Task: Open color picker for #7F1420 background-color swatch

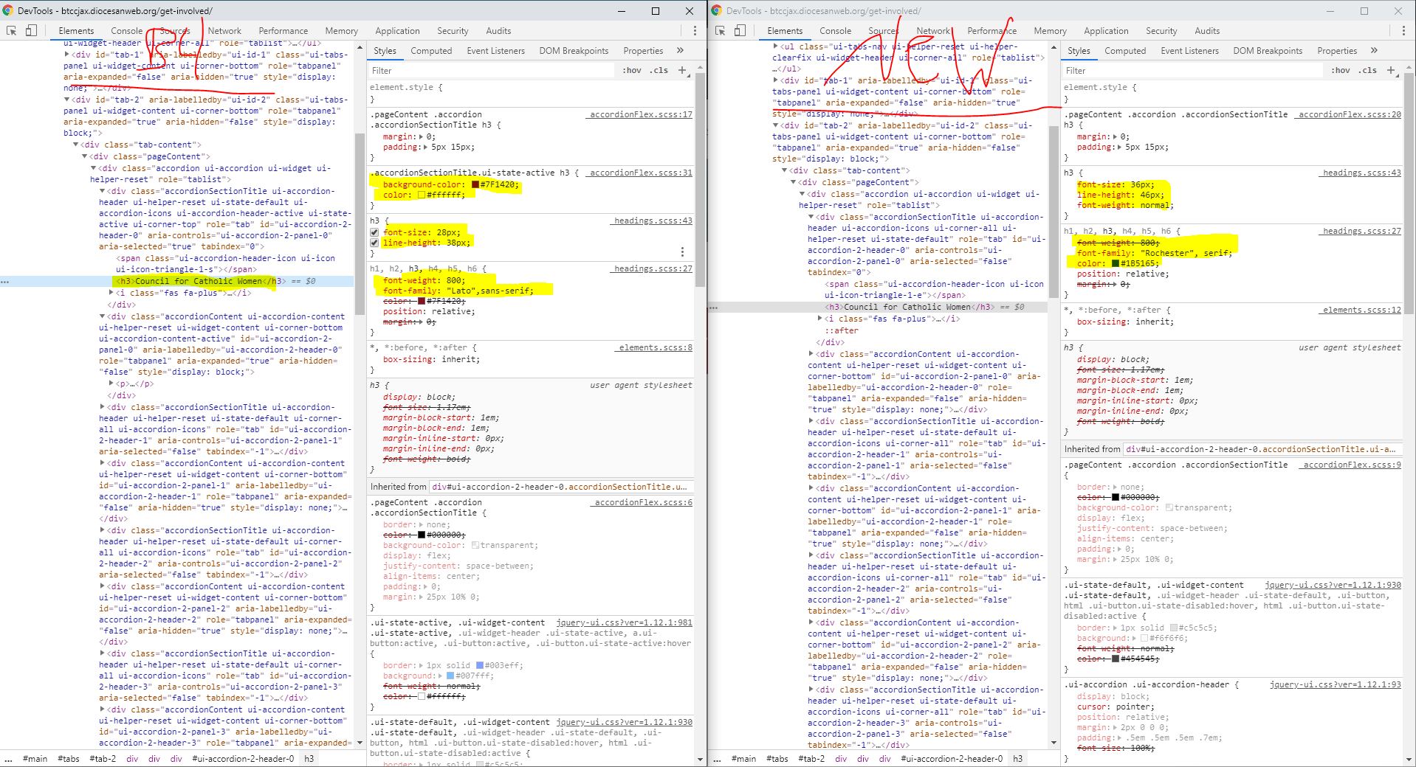Action: click(475, 185)
